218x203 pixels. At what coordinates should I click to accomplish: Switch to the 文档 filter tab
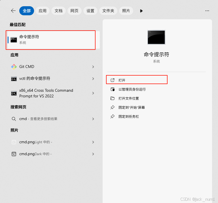(x=58, y=11)
